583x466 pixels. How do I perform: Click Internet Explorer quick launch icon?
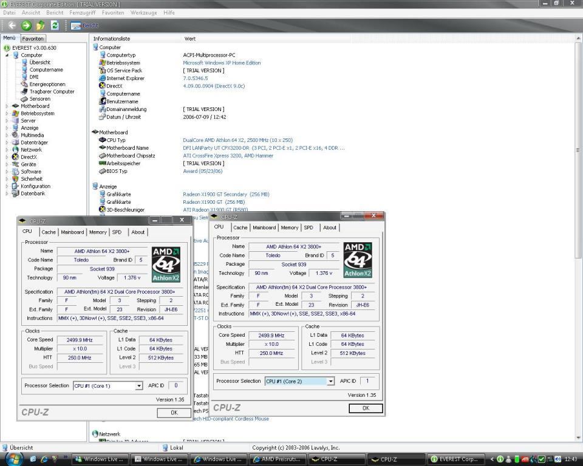44,460
